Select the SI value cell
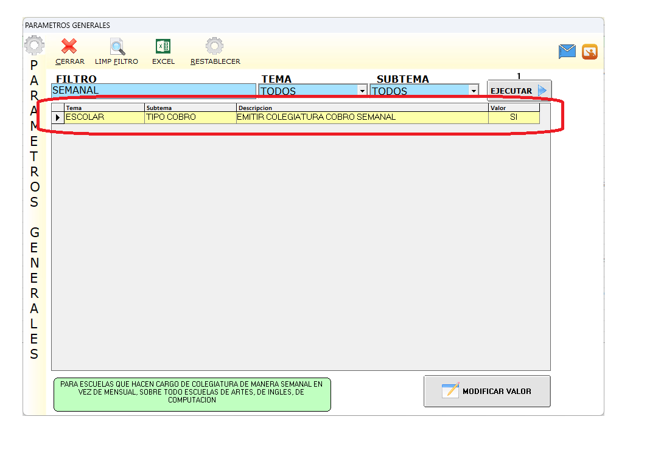The height and width of the screenshot is (456, 647). pyautogui.click(x=513, y=117)
